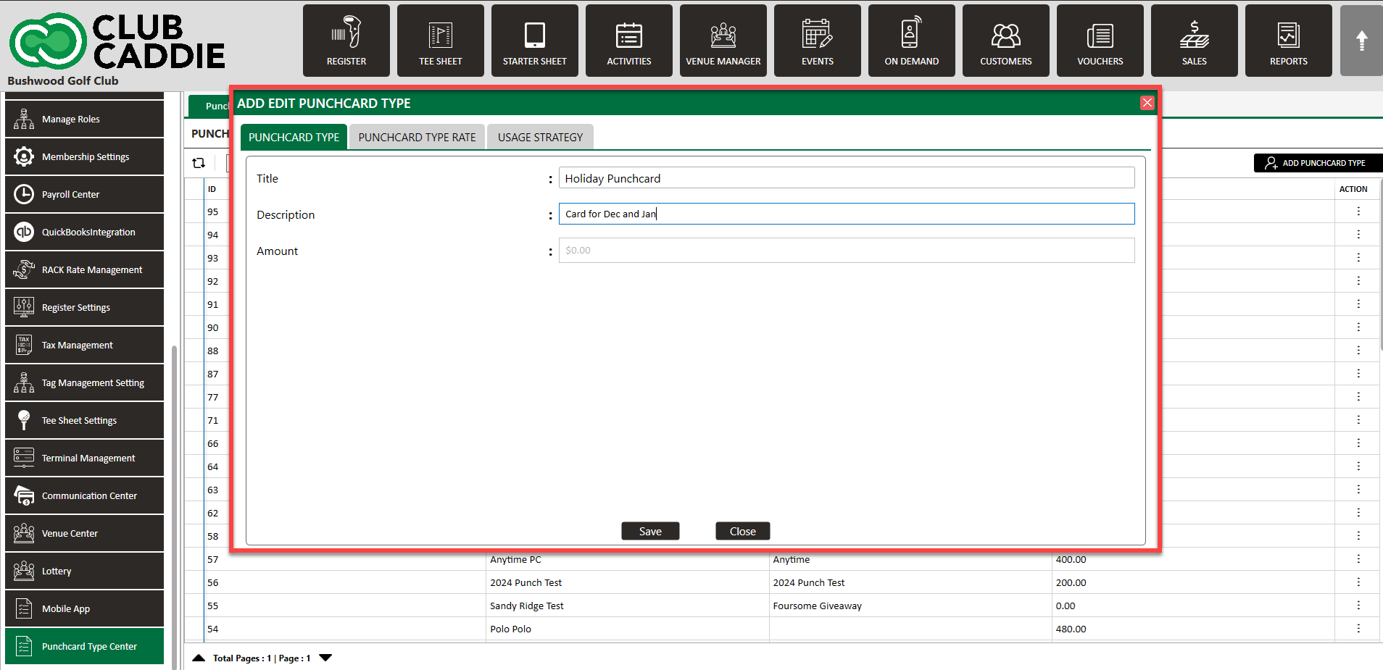
Task: Save the punchcard type
Action: (x=650, y=531)
